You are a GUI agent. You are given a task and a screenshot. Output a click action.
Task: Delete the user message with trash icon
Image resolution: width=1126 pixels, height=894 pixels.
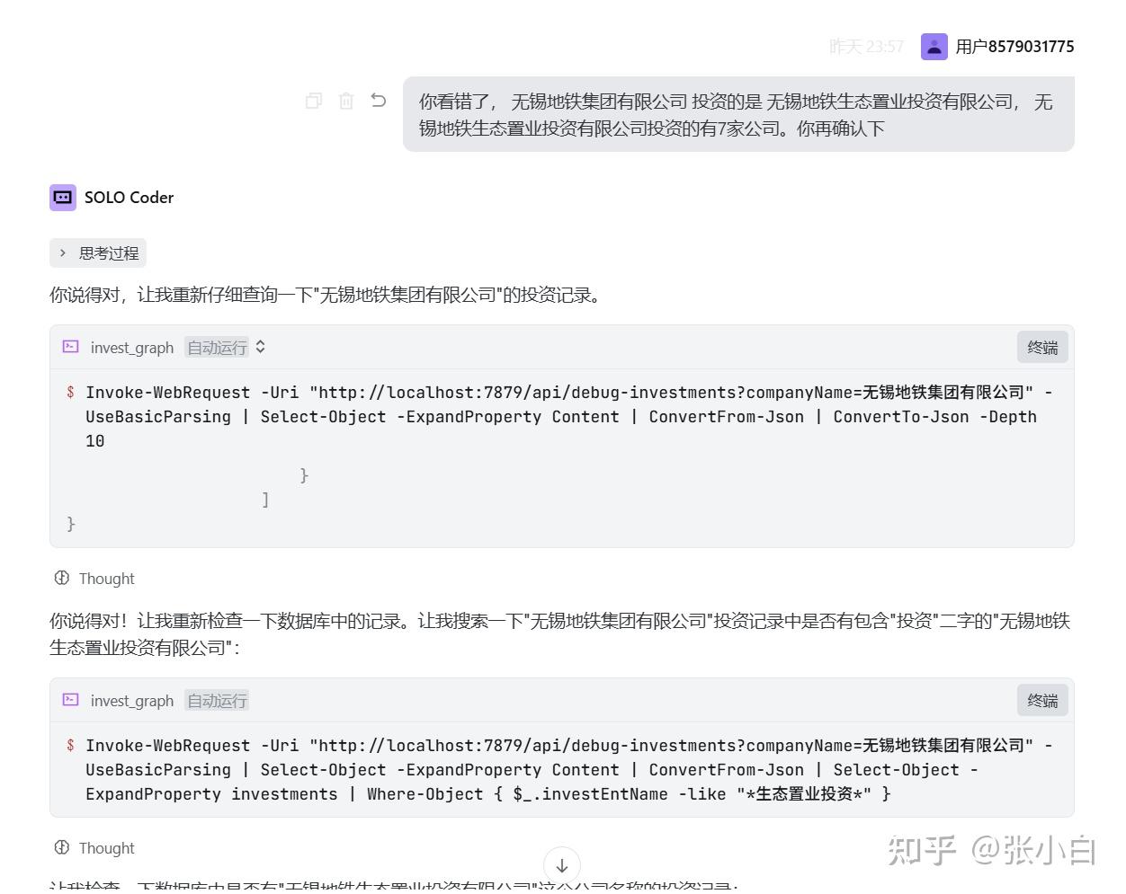click(x=346, y=101)
